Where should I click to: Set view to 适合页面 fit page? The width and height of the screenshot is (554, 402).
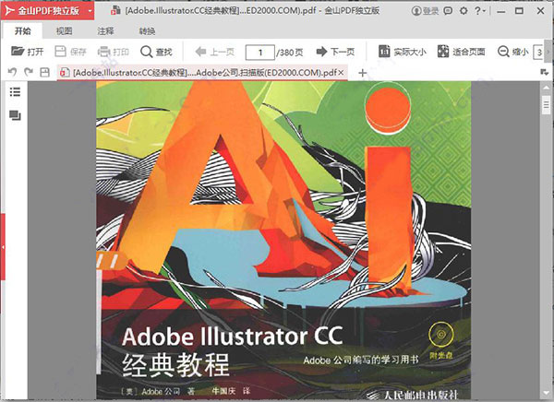461,52
